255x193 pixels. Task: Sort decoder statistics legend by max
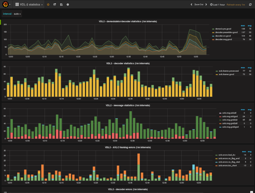tap(243, 68)
